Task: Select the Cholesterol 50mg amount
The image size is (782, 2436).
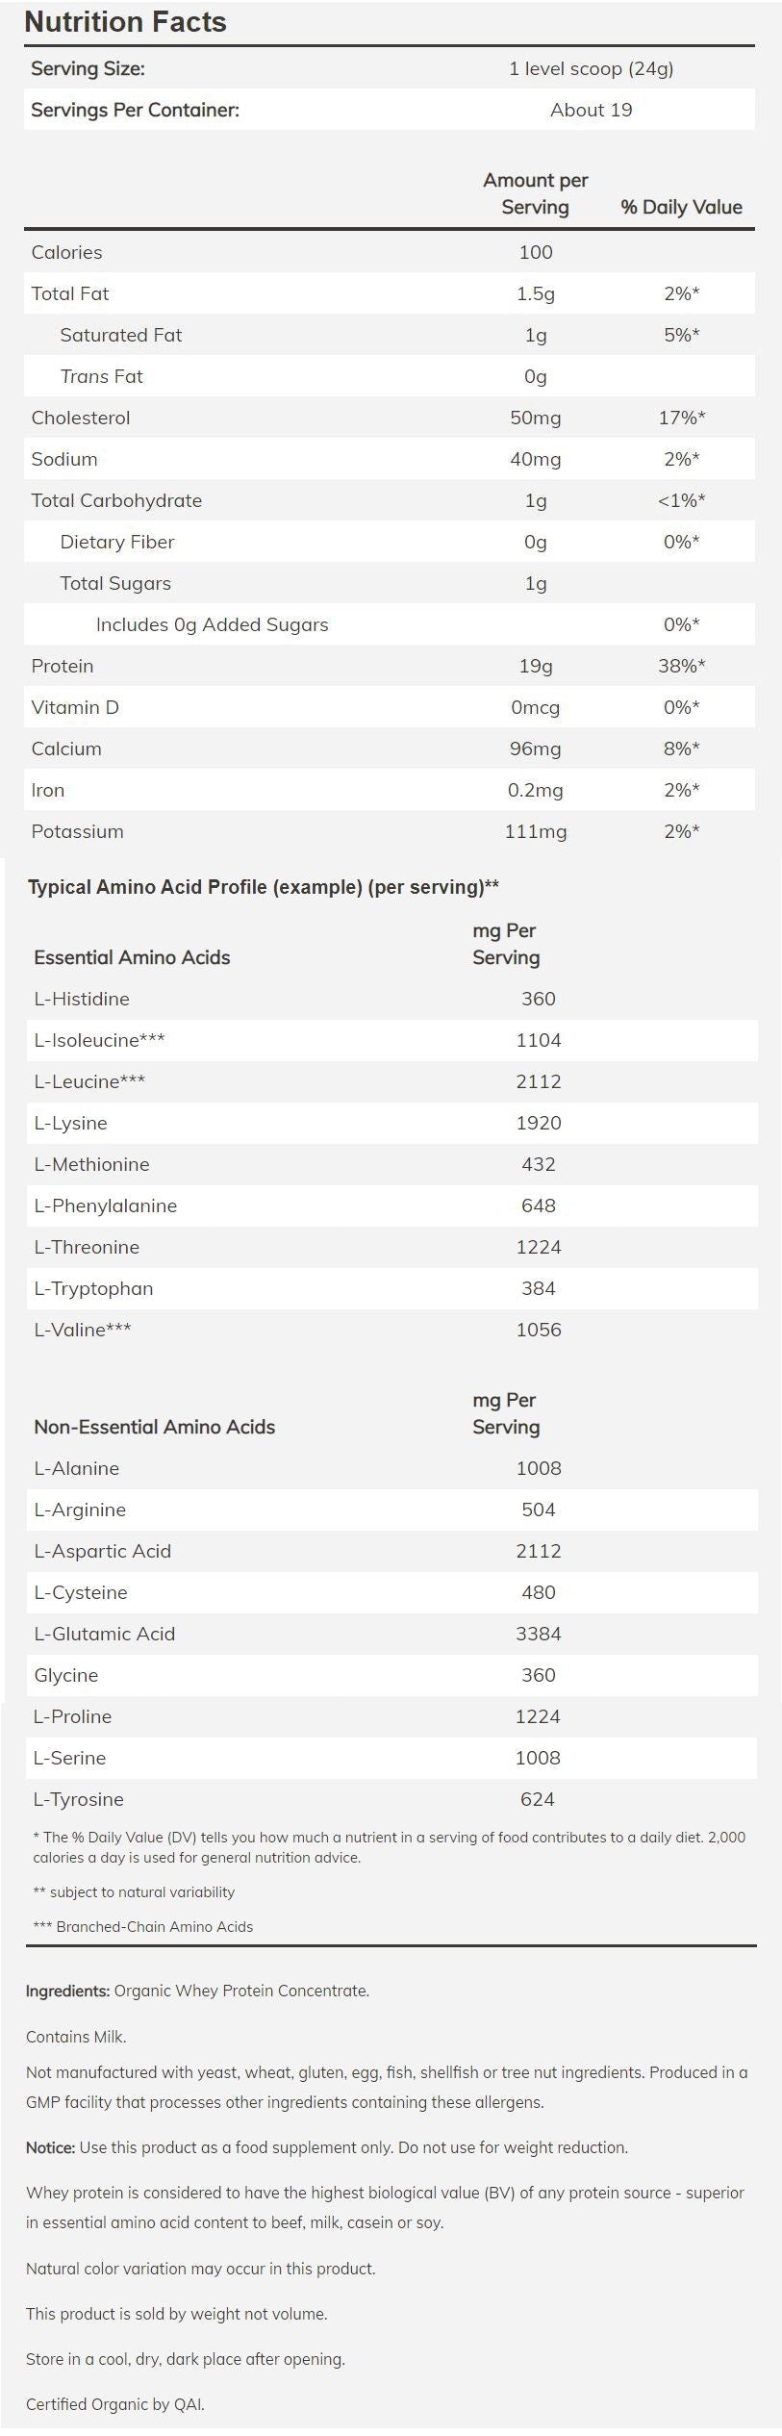Action: [x=535, y=418]
